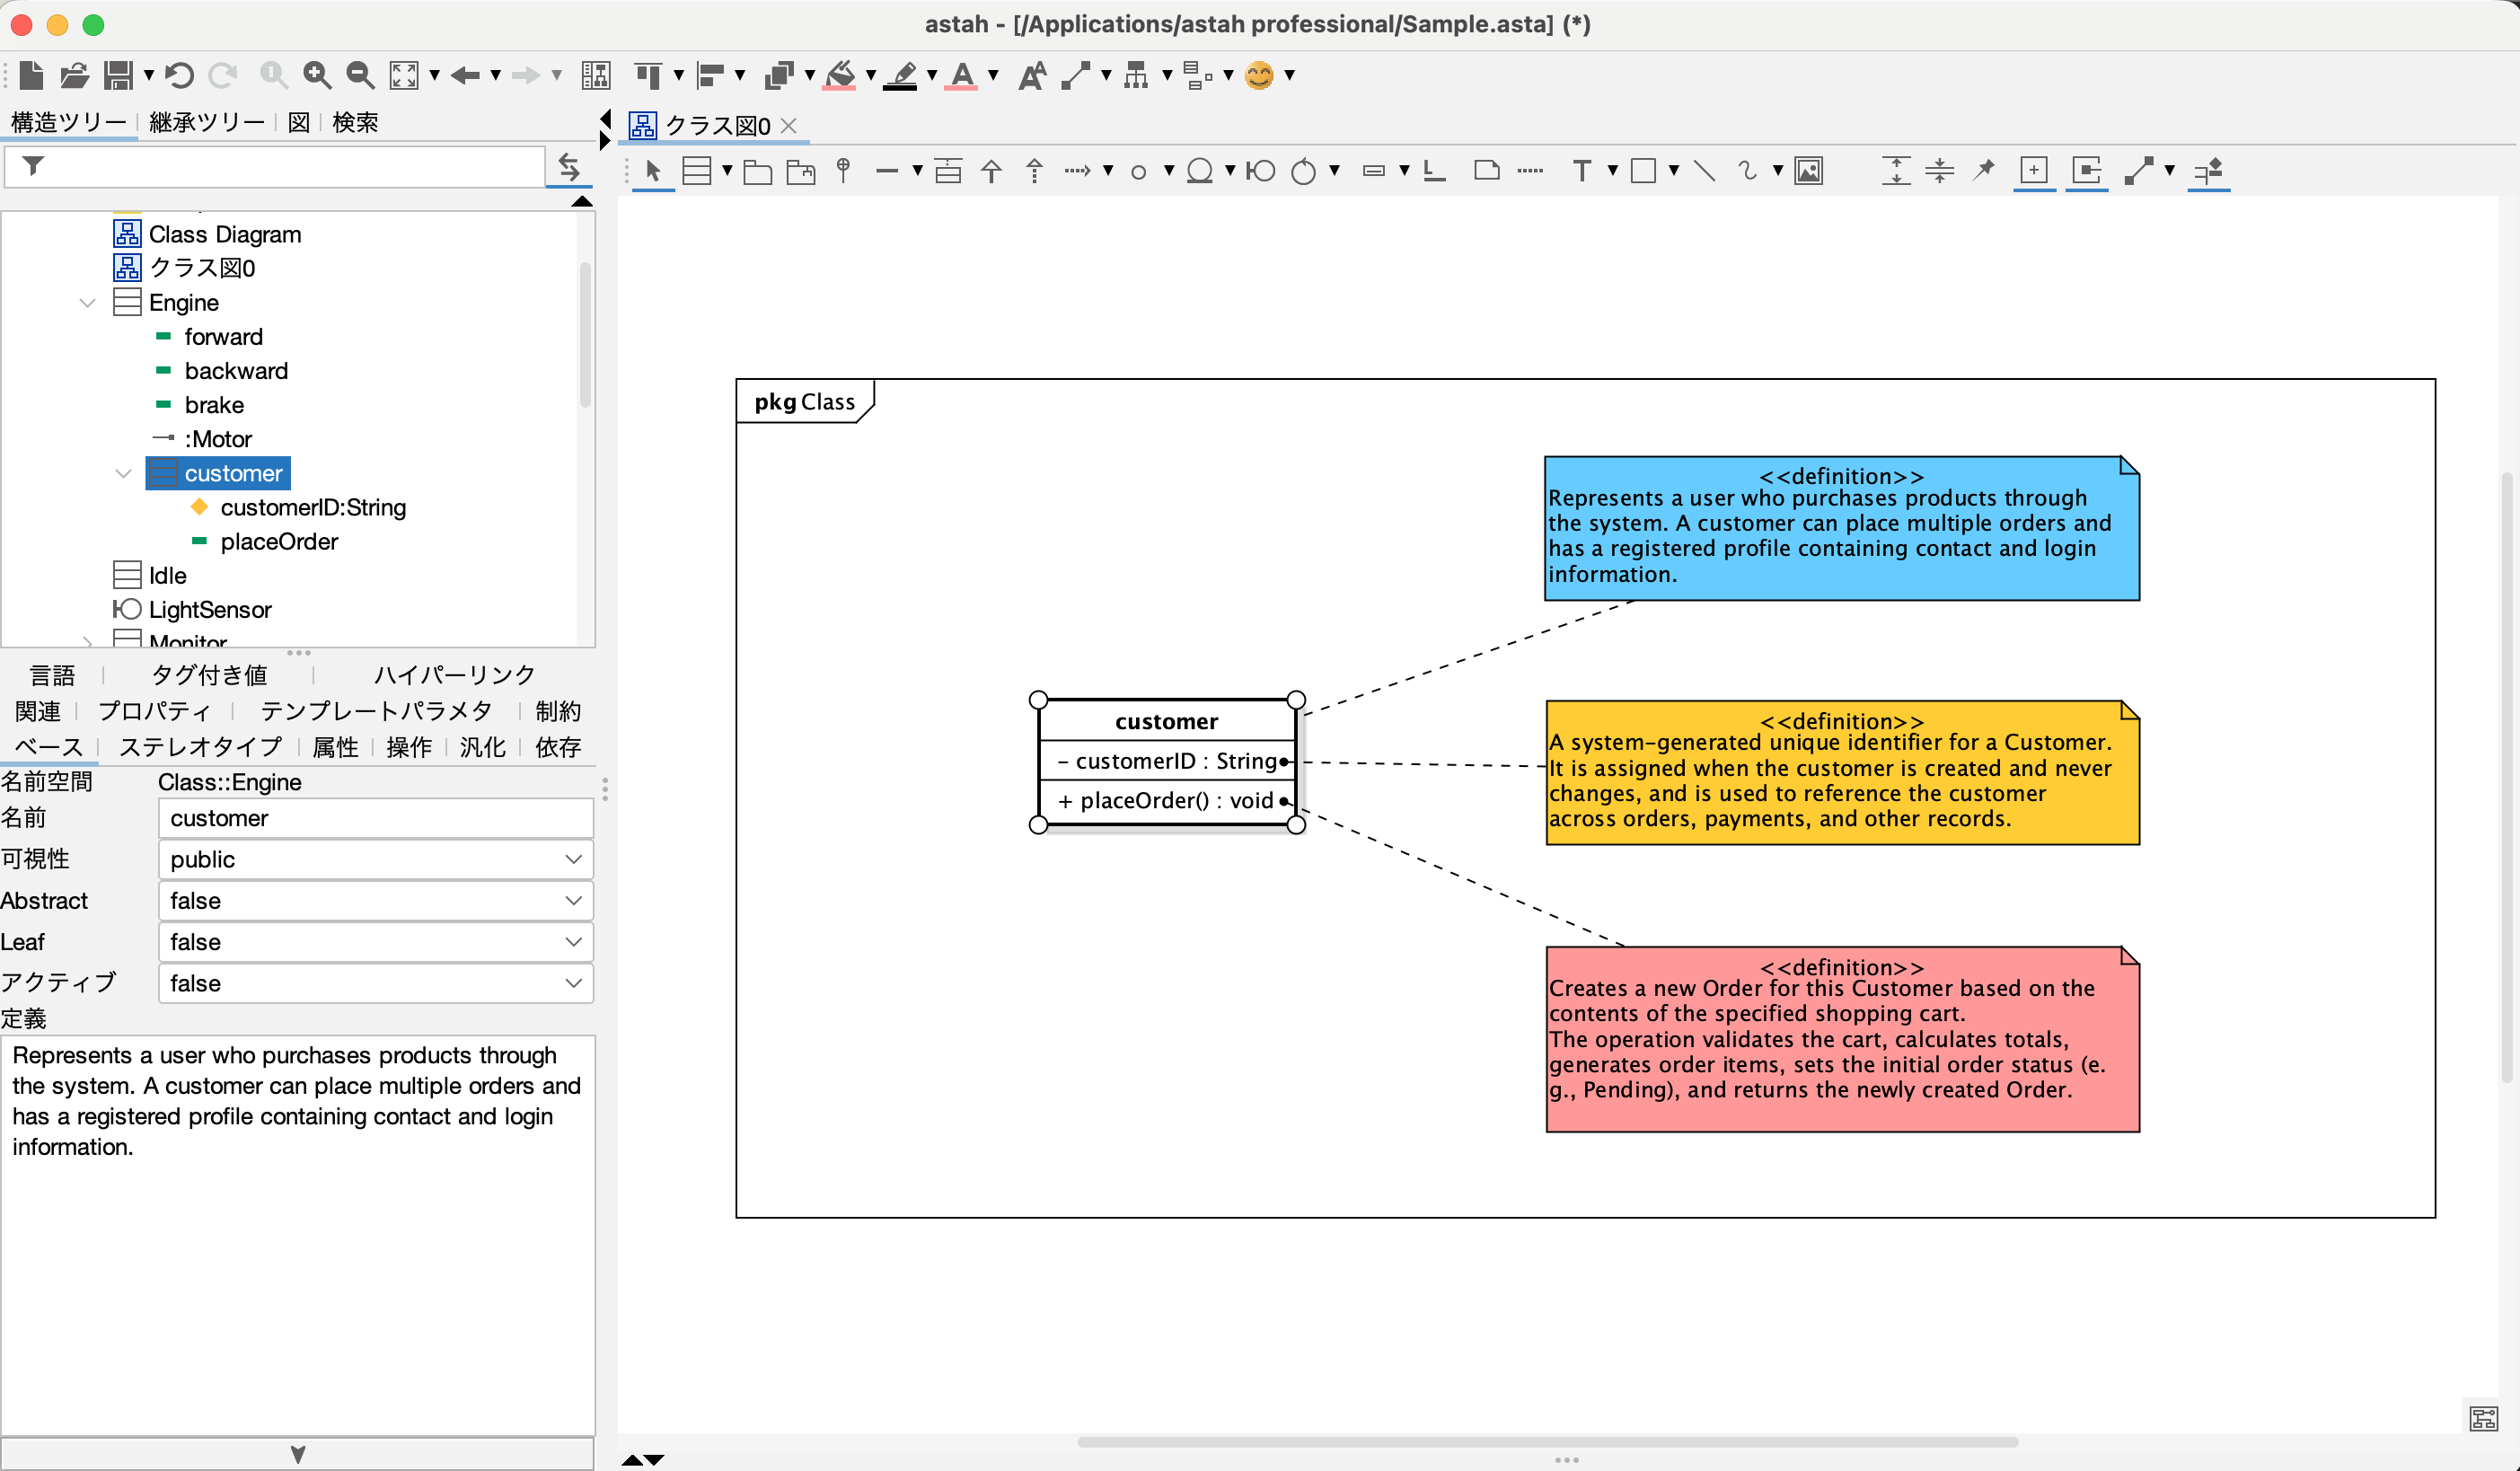This screenshot has height=1471, width=2520.
Task: Click the Save icon in main toolbar
Action: click(x=118, y=75)
